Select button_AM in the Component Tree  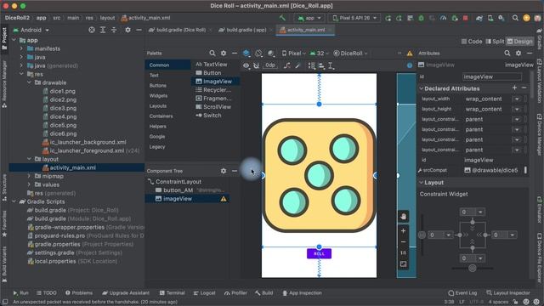(178, 190)
